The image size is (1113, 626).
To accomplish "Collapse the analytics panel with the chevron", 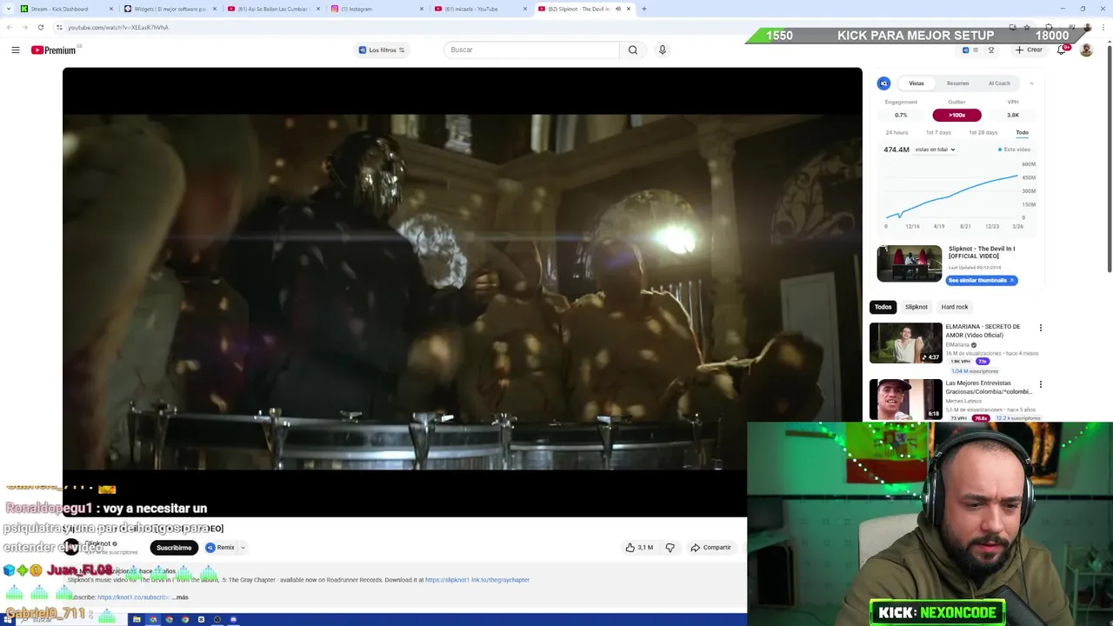I will click(1031, 83).
